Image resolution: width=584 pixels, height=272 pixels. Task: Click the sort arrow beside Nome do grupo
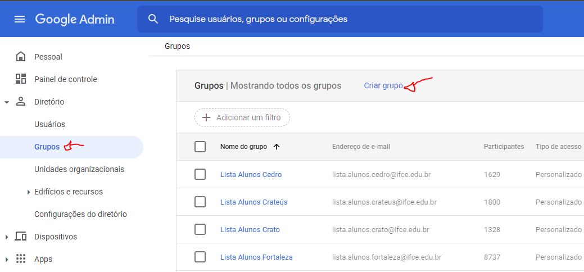point(277,147)
